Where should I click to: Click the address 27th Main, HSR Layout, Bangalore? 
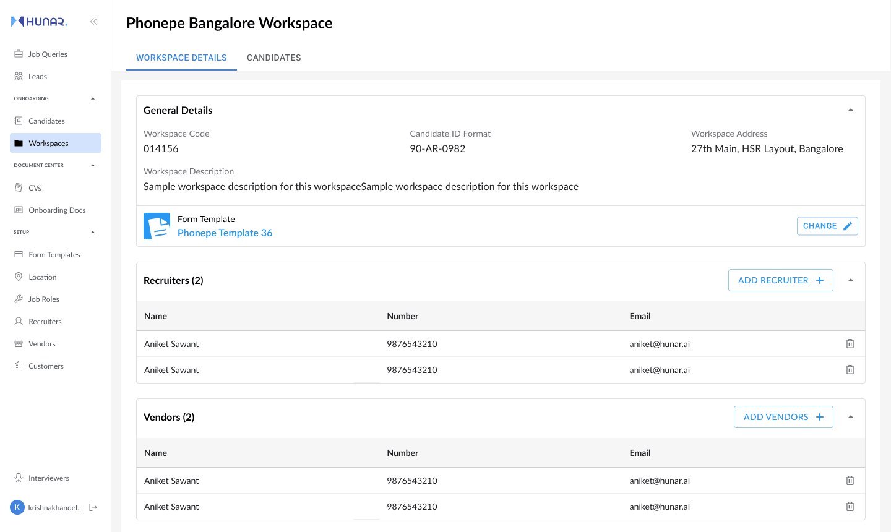(x=767, y=149)
